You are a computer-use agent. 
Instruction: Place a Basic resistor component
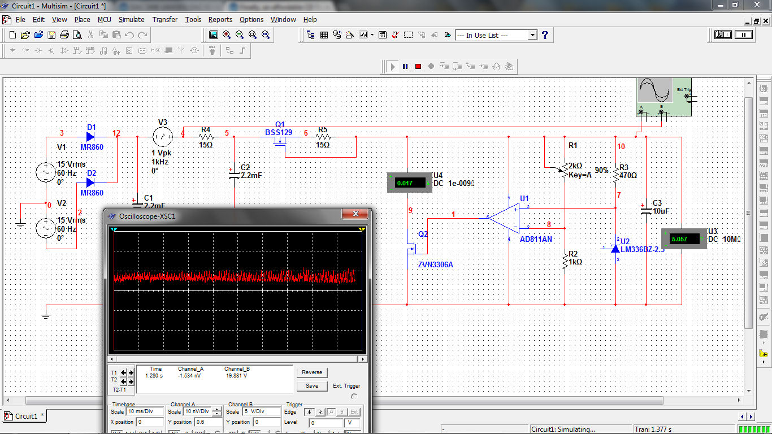[x=25, y=50]
